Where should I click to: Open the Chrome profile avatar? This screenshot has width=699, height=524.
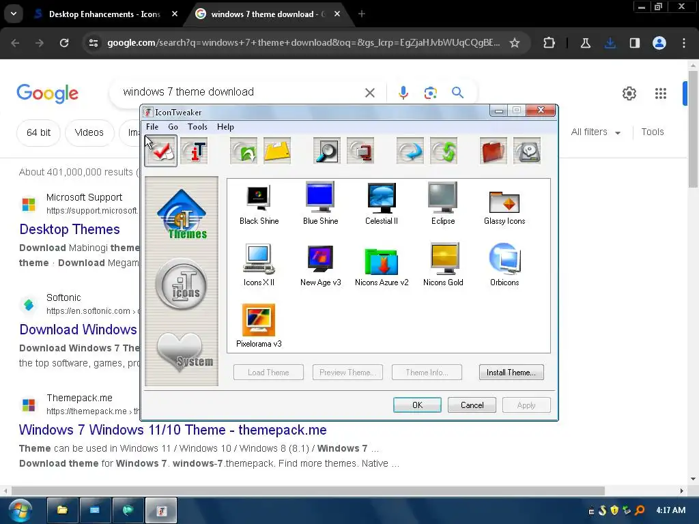coord(659,43)
